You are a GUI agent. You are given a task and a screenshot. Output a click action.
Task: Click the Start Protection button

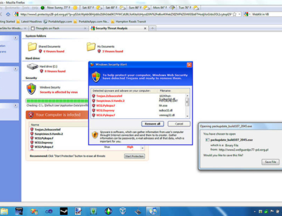pos(134,156)
